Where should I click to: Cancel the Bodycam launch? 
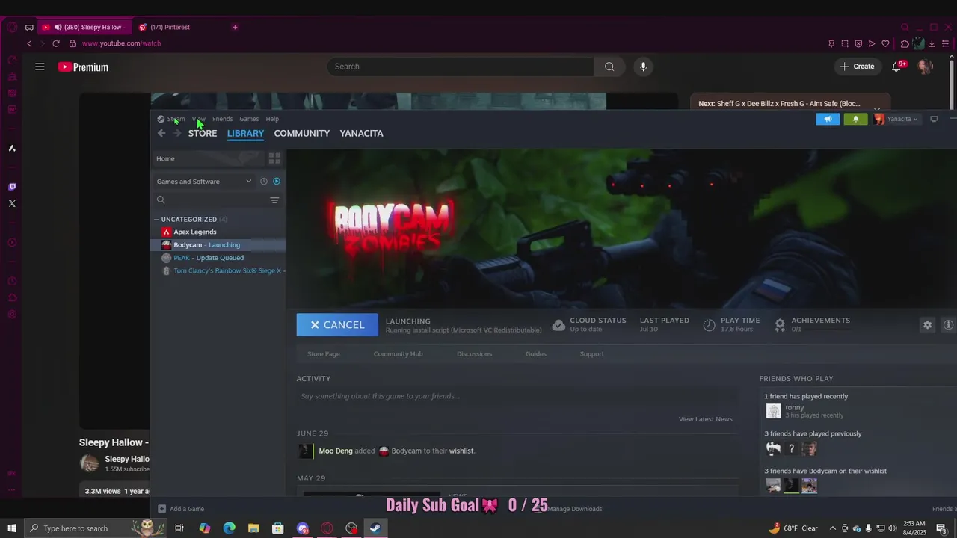[337, 325]
